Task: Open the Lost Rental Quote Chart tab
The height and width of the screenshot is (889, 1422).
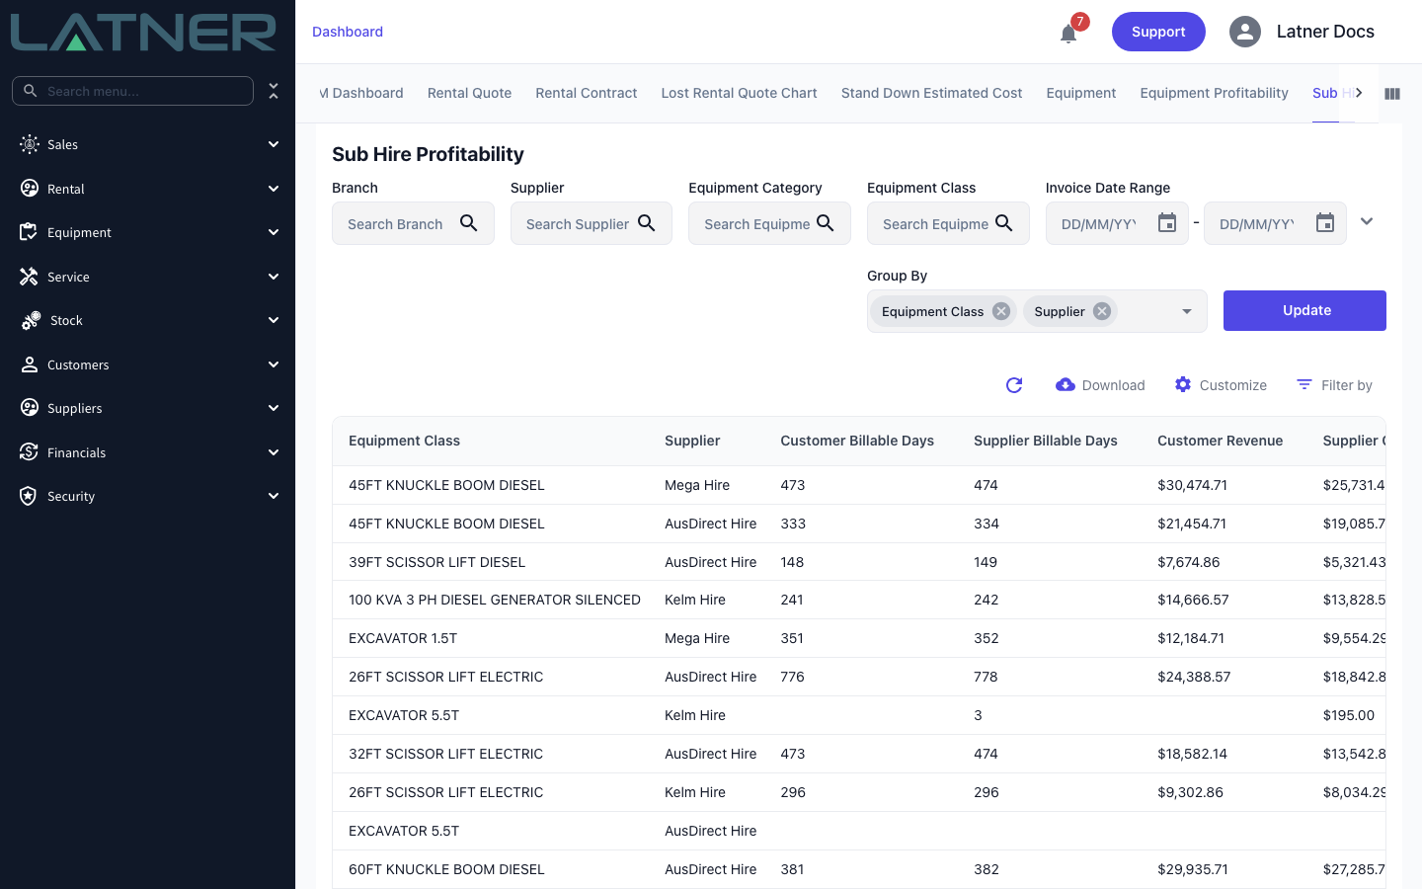Action: click(740, 93)
